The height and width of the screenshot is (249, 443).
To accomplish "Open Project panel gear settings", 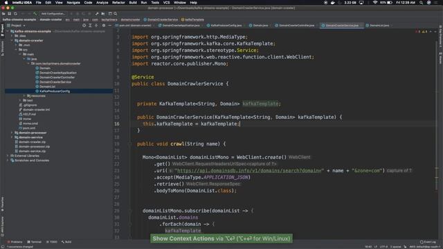I will pos(104,26).
